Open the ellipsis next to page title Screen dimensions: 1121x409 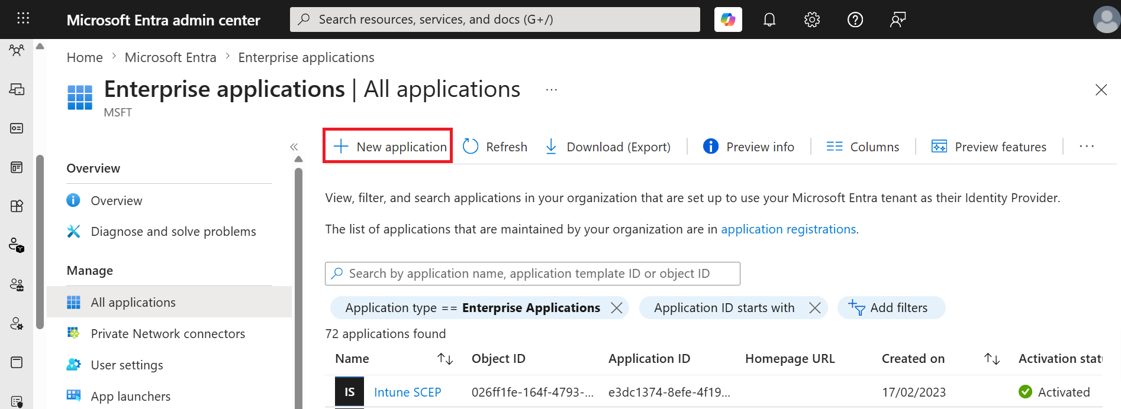click(x=552, y=90)
